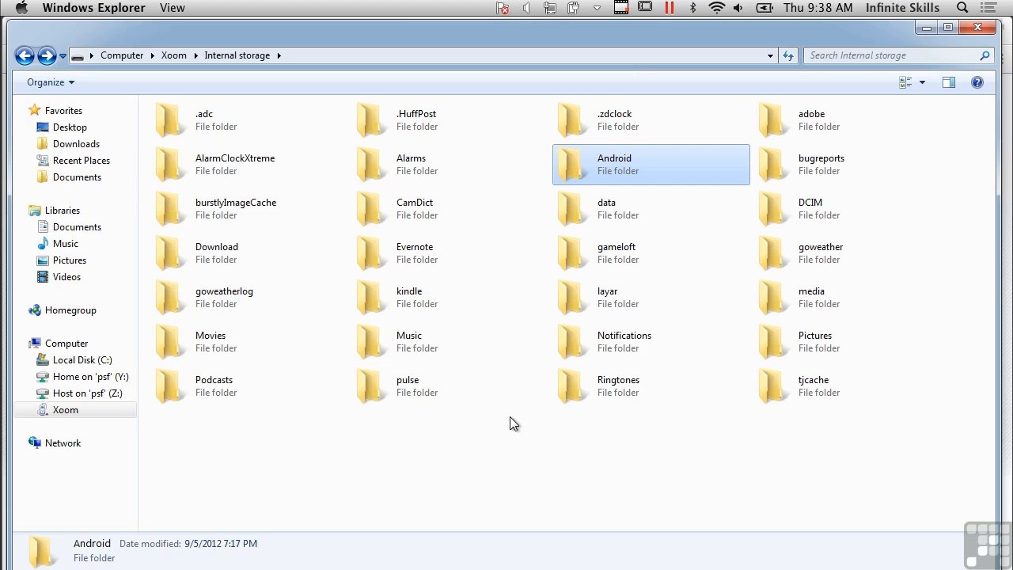Open the .adc folder icon
The height and width of the screenshot is (570, 1013).
[169, 120]
